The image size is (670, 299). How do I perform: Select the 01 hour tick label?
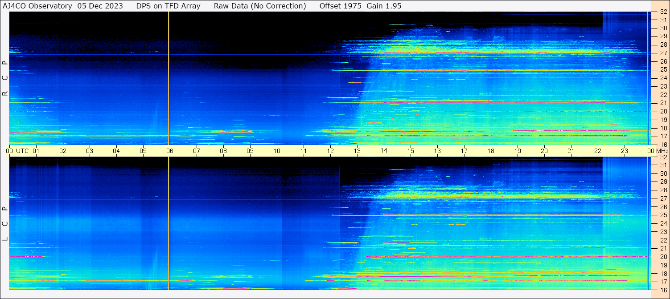point(36,151)
